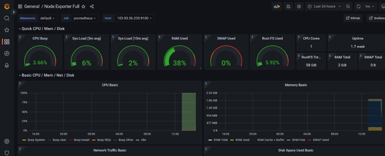Open Configuration gear in sidebar
The image size is (385, 156).
click(7, 141)
